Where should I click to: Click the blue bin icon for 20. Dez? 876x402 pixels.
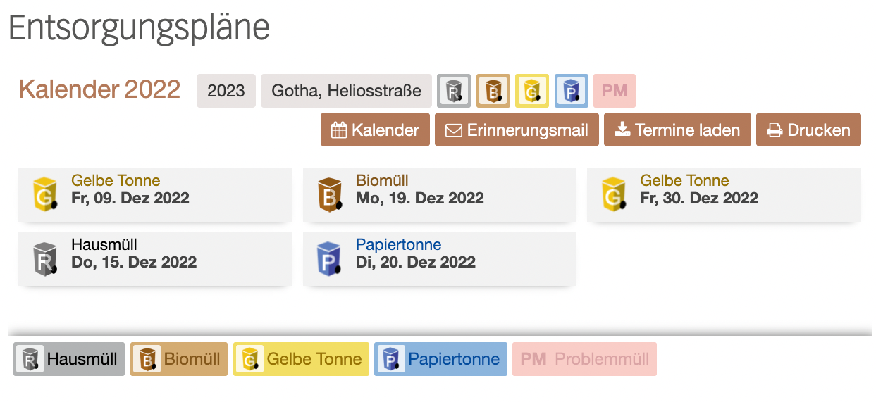(x=330, y=259)
